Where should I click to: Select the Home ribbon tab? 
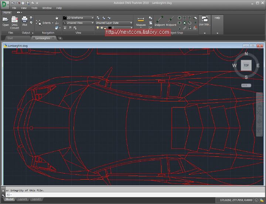click(7, 13)
